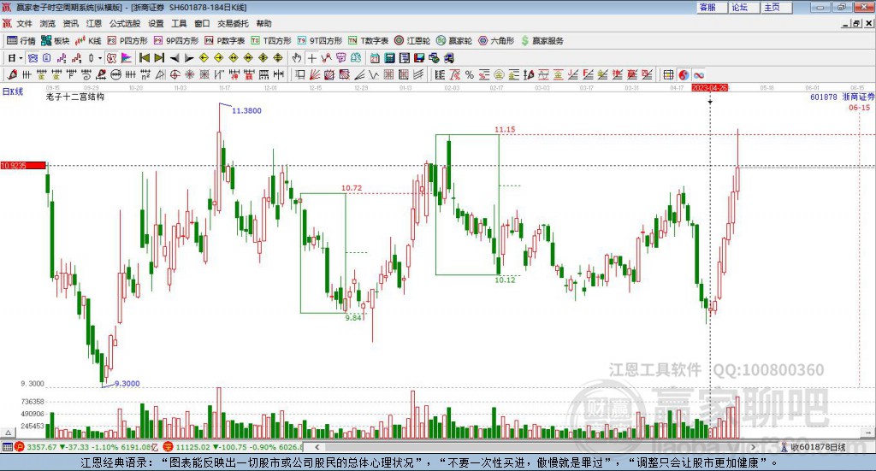Open the 板块 sector view
Image resolution: width=876 pixels, height=471 pixels.
coord(55,41)
